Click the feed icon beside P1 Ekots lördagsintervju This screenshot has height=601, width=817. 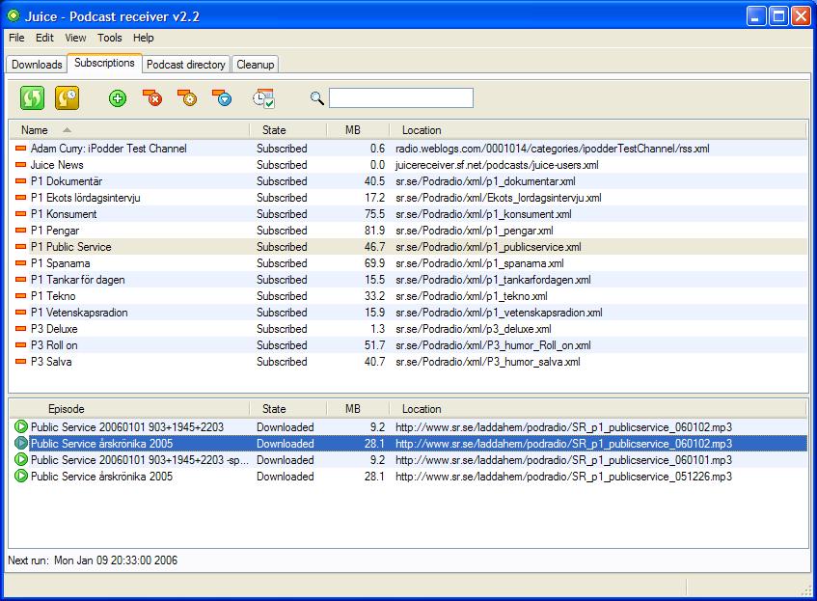click(x=21, y=198)
